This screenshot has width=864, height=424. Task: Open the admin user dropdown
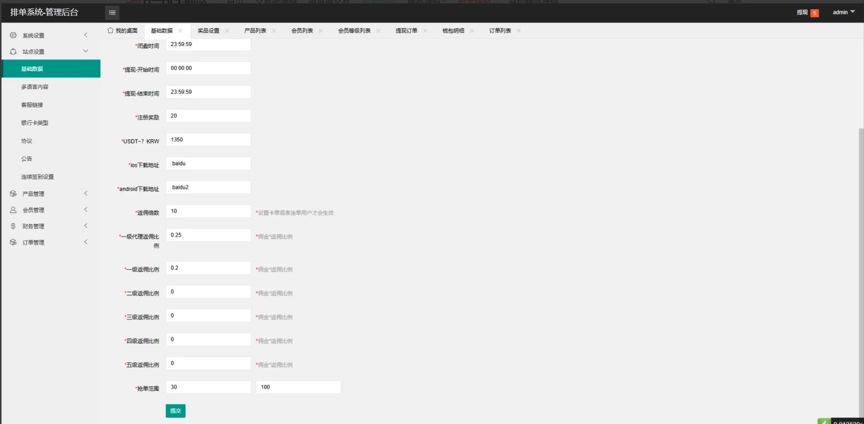[x=844, y=12]
